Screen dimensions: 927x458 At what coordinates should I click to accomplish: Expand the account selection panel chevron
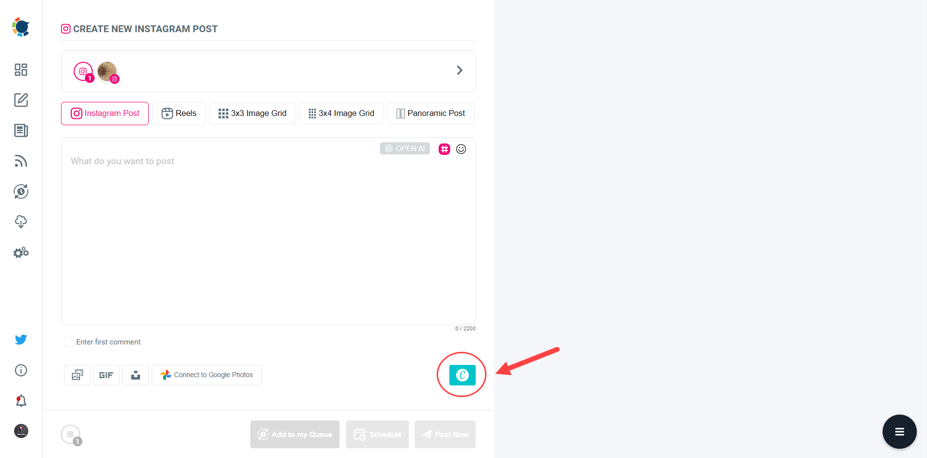459,70
